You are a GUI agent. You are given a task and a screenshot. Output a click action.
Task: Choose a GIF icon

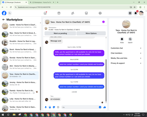tap(58, 107)
